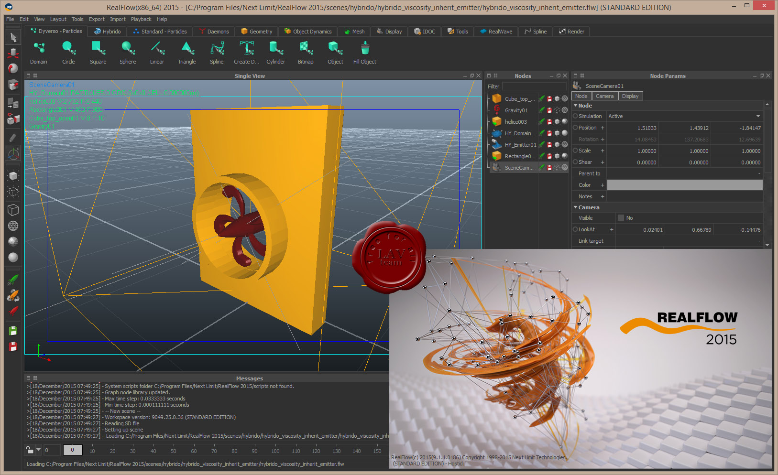778x475 pixels.
Task: Open the File menu
Action: click(x=10, y=19)
